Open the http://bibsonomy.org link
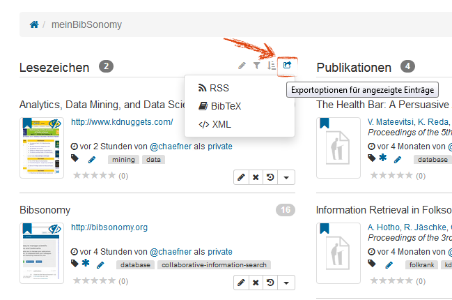The height and width of the screenshot is (300, 452). (x=109, y=227)
